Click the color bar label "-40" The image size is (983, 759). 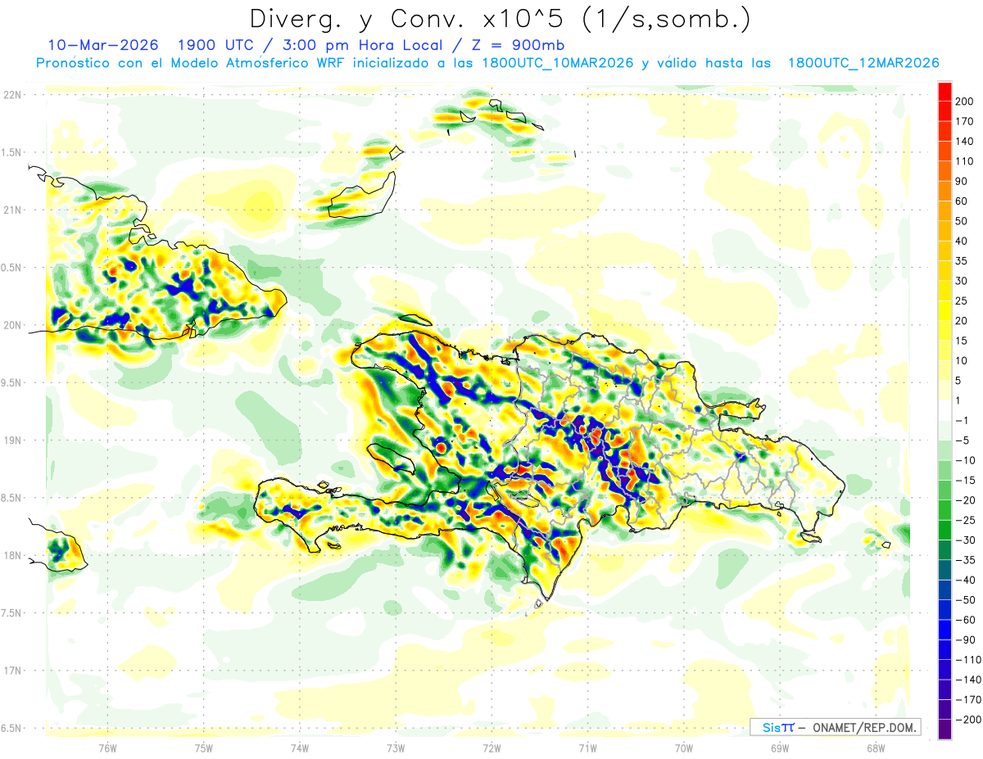click(966, 581)
